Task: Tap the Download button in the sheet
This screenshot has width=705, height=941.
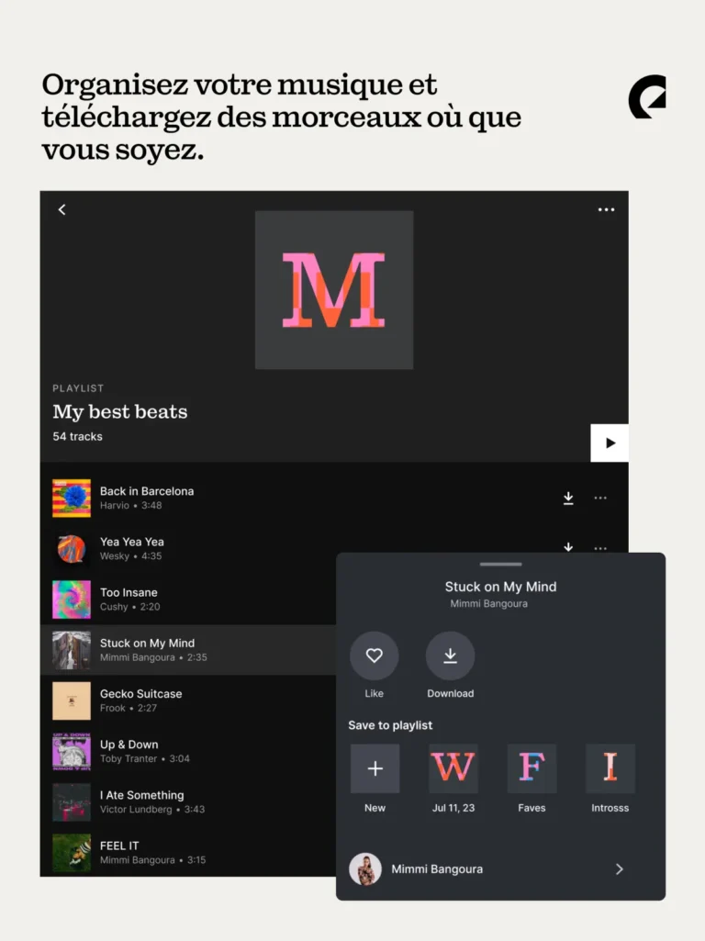Action: [x=450, y=655]
